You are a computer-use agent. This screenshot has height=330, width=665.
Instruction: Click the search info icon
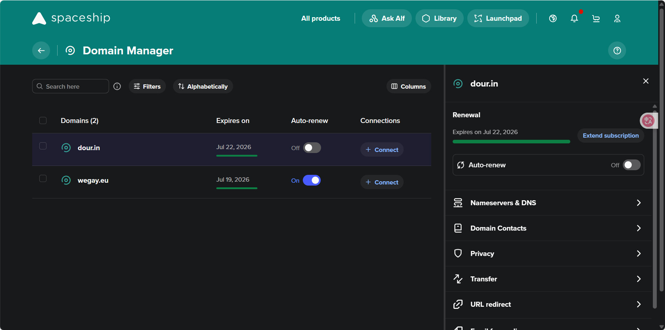117,86
